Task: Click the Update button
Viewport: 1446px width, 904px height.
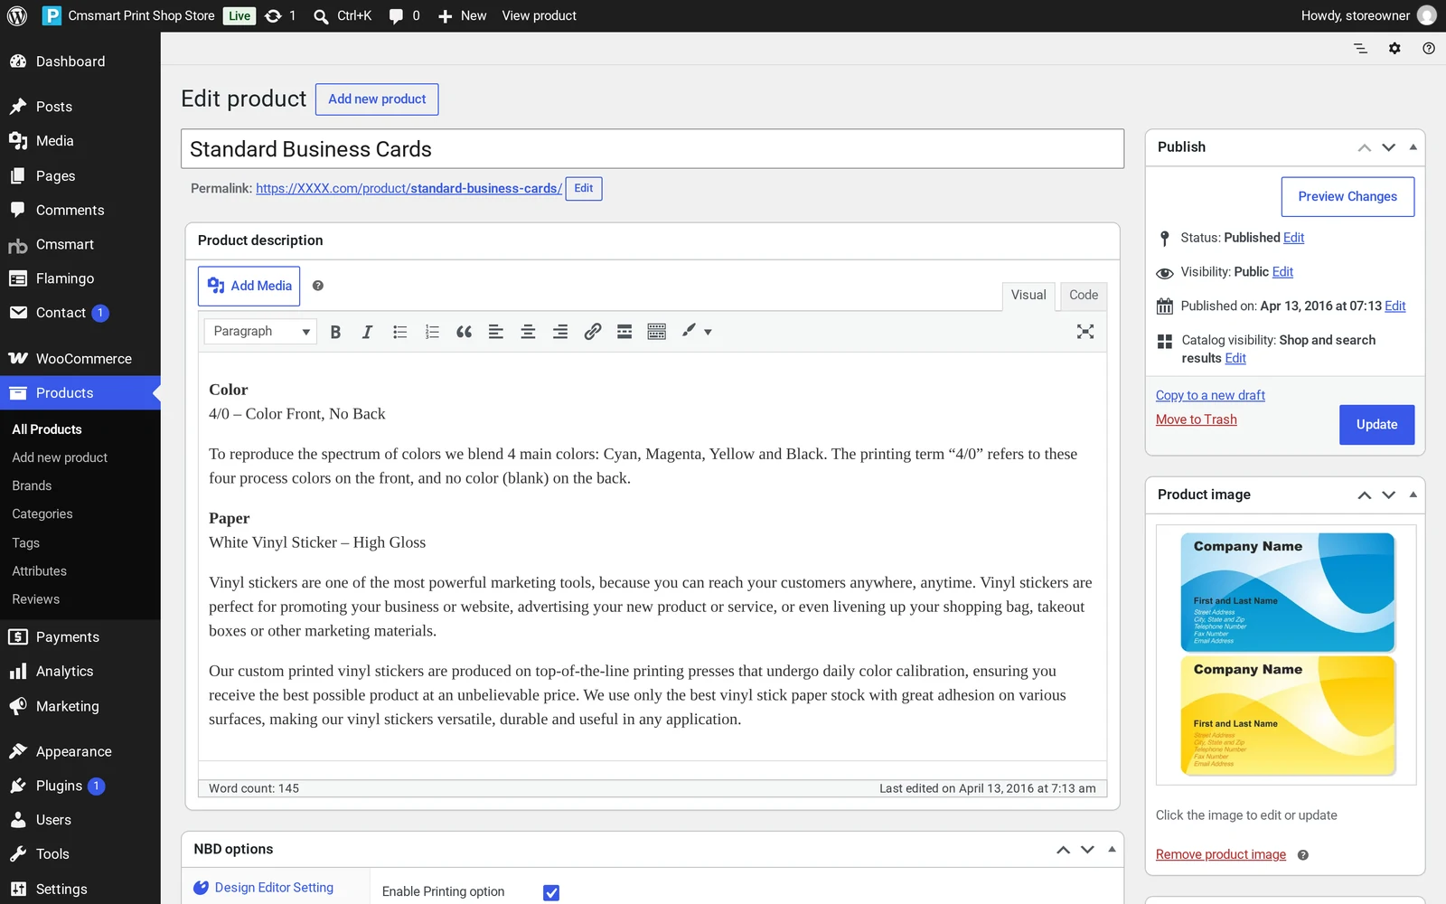Action: (1376, 425)
